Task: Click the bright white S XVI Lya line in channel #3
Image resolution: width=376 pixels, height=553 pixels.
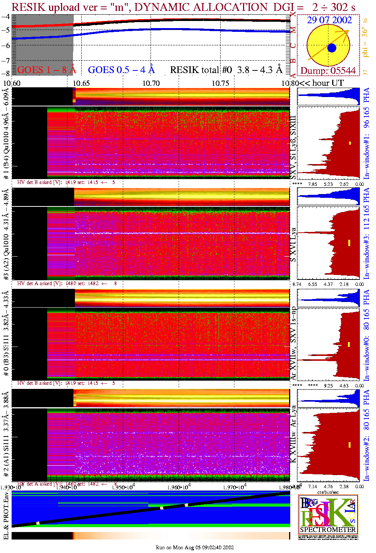Action: pos(182,233)
